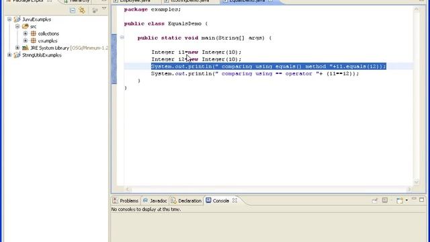This screenshot has width=430, height=242.
Task: Collapse the main method fold marker
Action: 122,38
